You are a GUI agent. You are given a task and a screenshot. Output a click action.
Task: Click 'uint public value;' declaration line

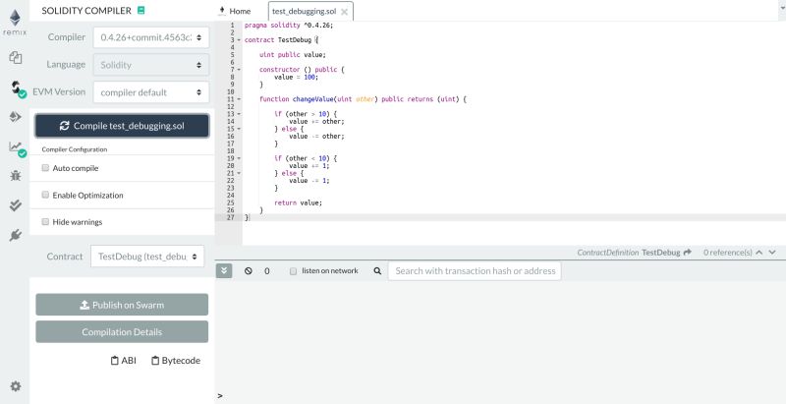(x=293, y=55)
